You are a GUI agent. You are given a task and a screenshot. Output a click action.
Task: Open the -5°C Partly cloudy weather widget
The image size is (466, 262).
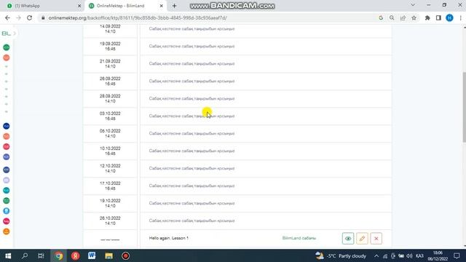pos(341,255)
